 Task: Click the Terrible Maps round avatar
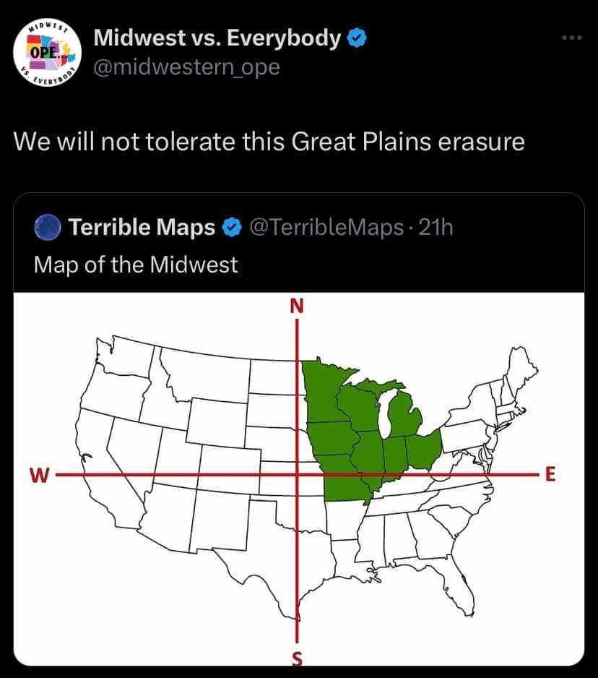(x=48, y=227)
